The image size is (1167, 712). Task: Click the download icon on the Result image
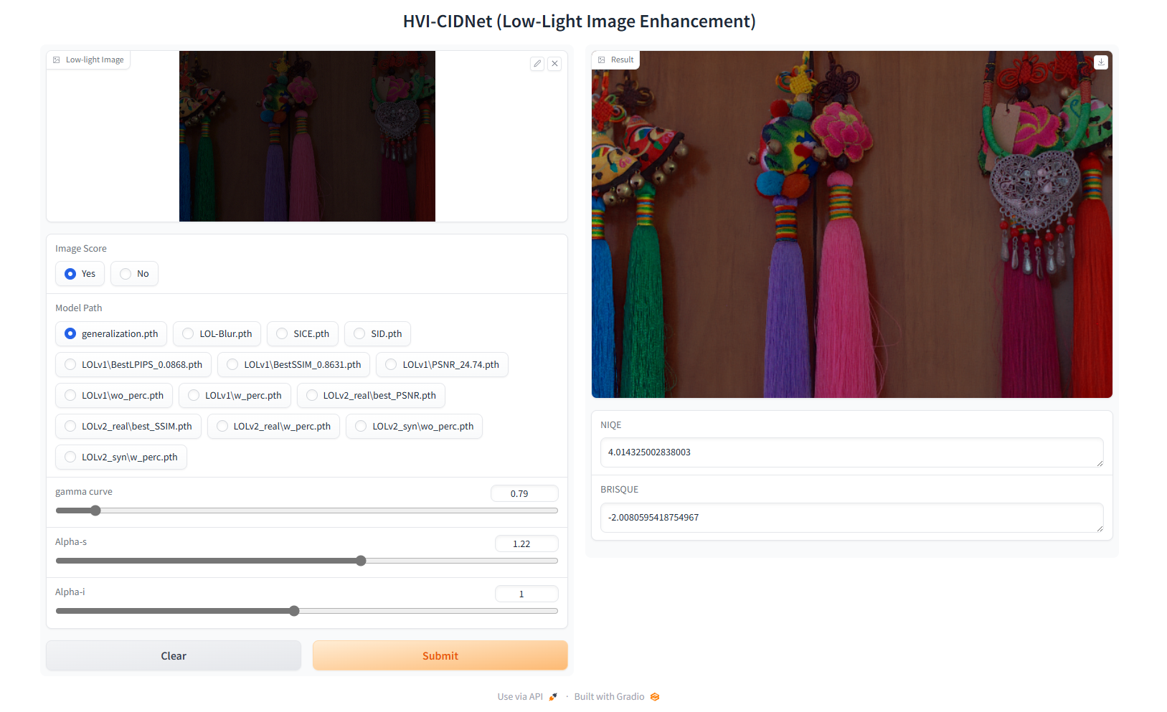(1101, 62)
